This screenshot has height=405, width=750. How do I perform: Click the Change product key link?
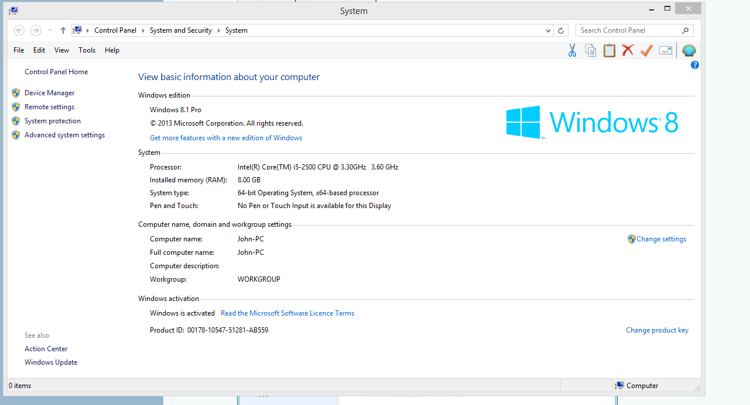pos(657,330)
